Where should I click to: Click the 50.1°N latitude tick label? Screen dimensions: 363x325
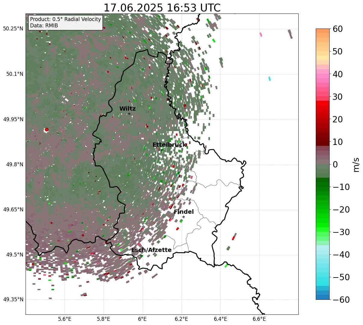click(x=14, y=74)
